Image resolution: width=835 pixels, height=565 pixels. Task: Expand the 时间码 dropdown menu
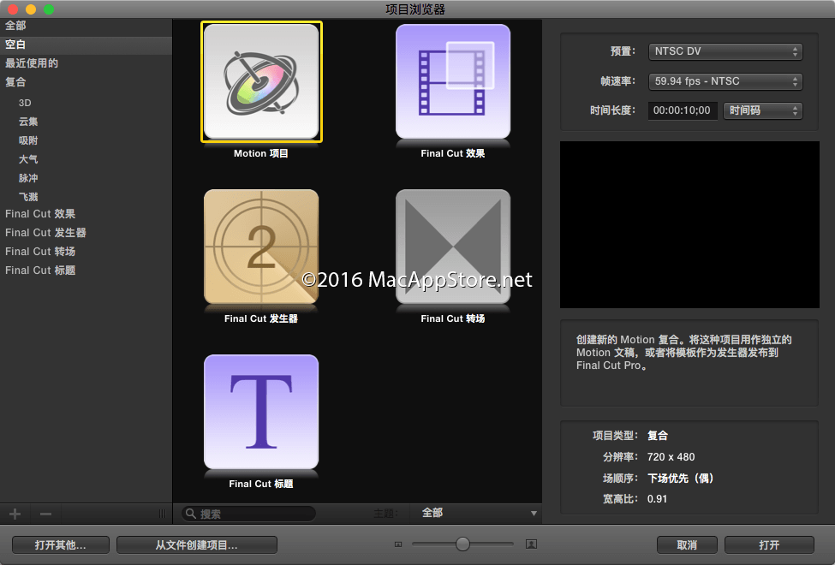pos(762,110)
